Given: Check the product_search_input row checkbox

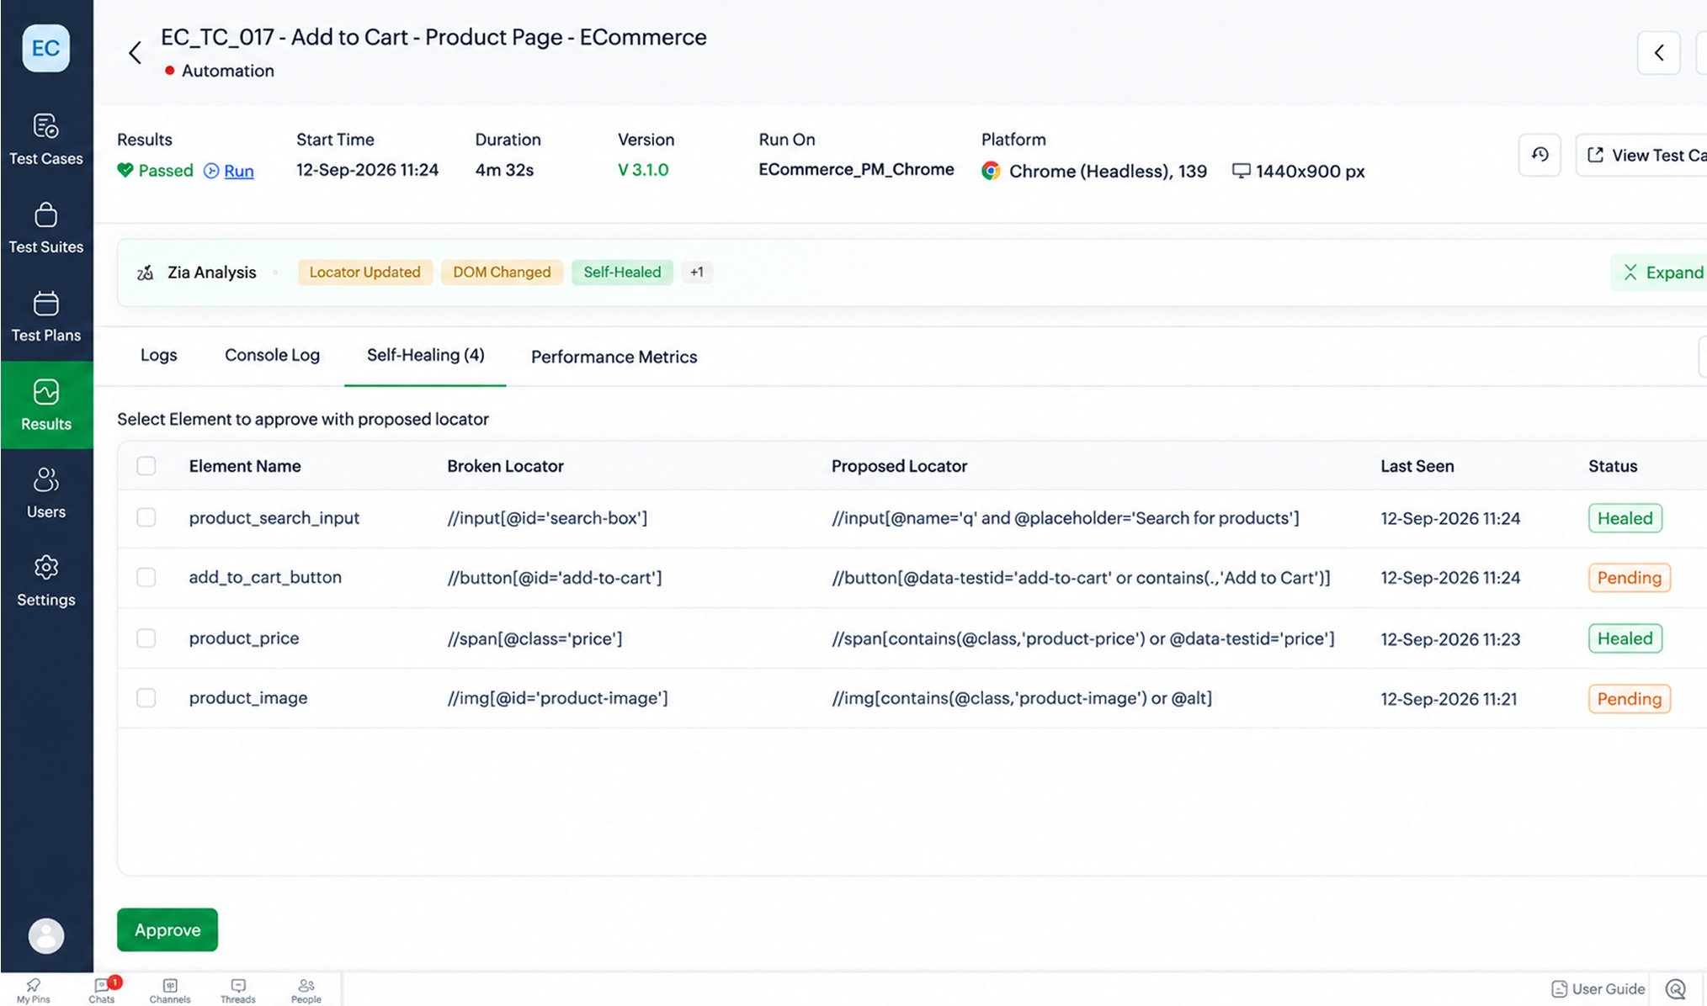Looking at the screenshot, I should coord(146,517).
